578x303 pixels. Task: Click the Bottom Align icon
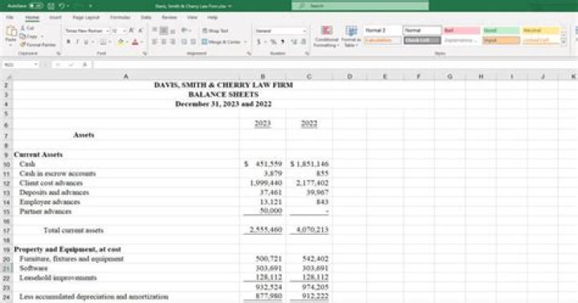(x=173, y=30)
